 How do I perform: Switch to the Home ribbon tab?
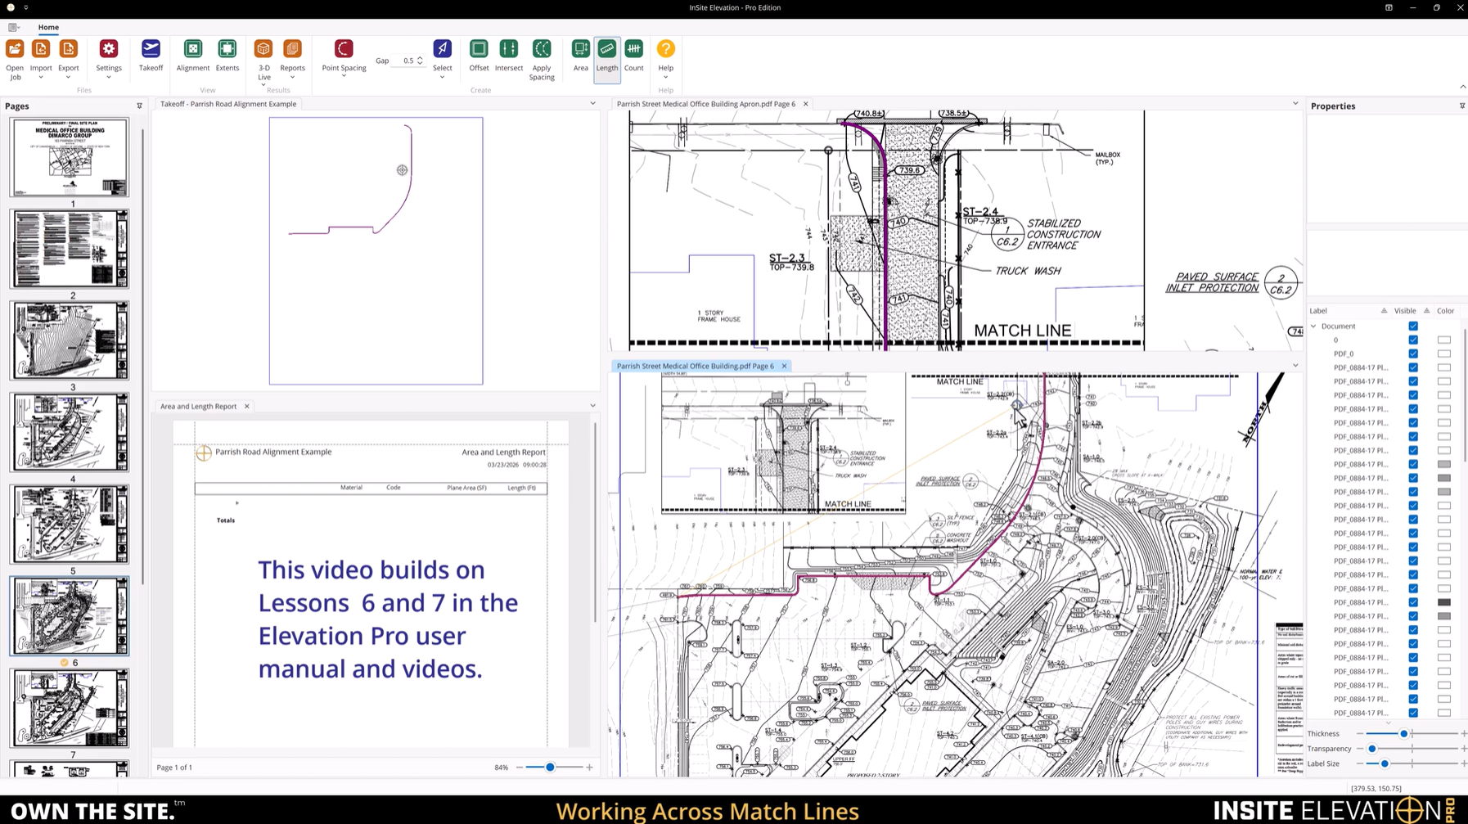pyautogui.click(x=48, y=27)
